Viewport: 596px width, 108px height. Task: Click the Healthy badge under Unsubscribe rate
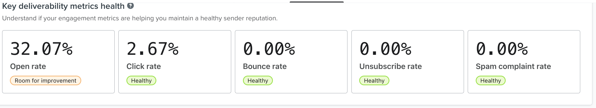coord(374,80)
